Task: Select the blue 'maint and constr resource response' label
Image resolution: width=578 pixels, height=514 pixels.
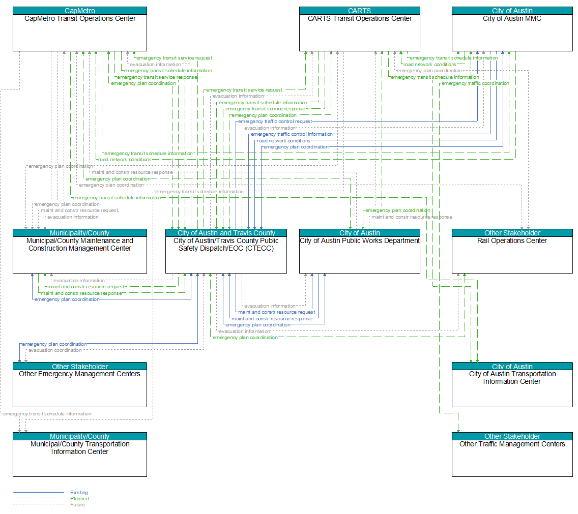Action: (272, 319)
